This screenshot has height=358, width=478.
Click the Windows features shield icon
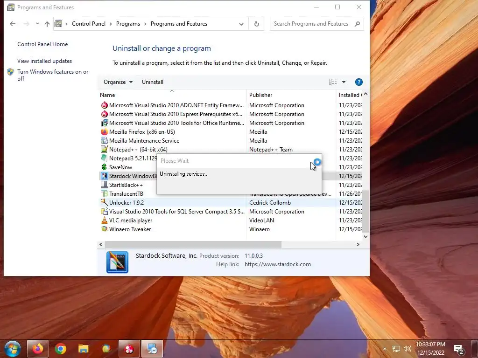(10, 72)
